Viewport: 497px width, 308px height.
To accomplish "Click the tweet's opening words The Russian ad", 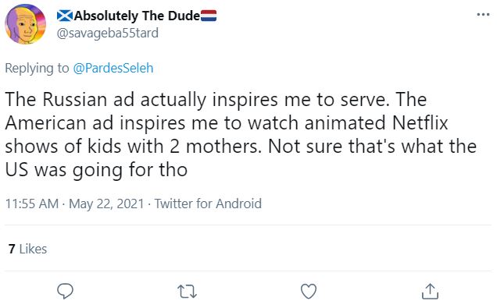I will [x=70, y=99].
